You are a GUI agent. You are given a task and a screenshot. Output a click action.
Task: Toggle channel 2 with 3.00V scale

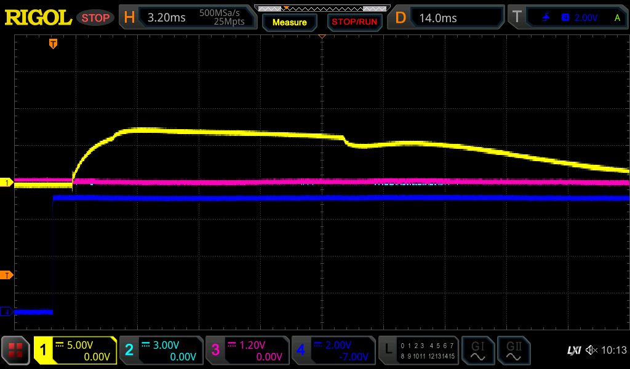[x=161, y=351]
